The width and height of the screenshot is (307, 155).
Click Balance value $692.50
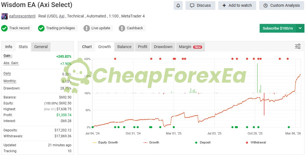[65, 97]
